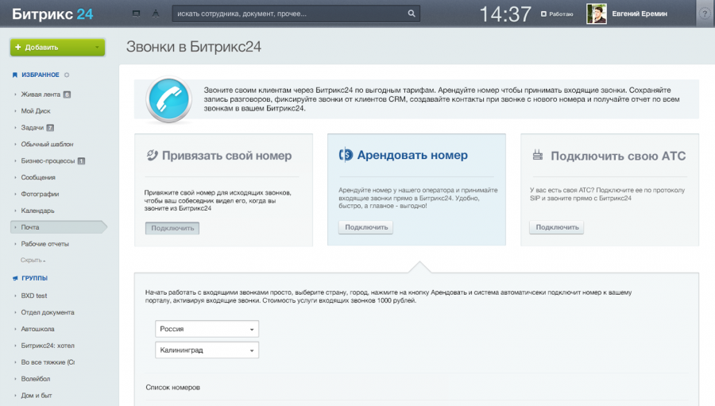Open Календарь in sidebar
This screenshot has height=406, width=715.
[37, 211]
